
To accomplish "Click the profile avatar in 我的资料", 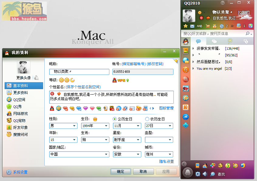I will pos(24,67).
